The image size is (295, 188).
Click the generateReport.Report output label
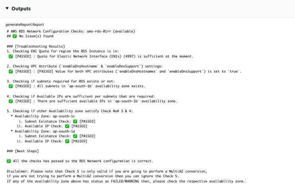[x=27, y=25]
